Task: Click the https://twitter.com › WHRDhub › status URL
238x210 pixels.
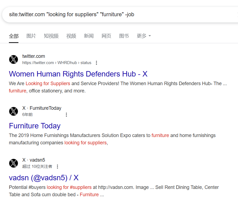Action: coord(57,63)
